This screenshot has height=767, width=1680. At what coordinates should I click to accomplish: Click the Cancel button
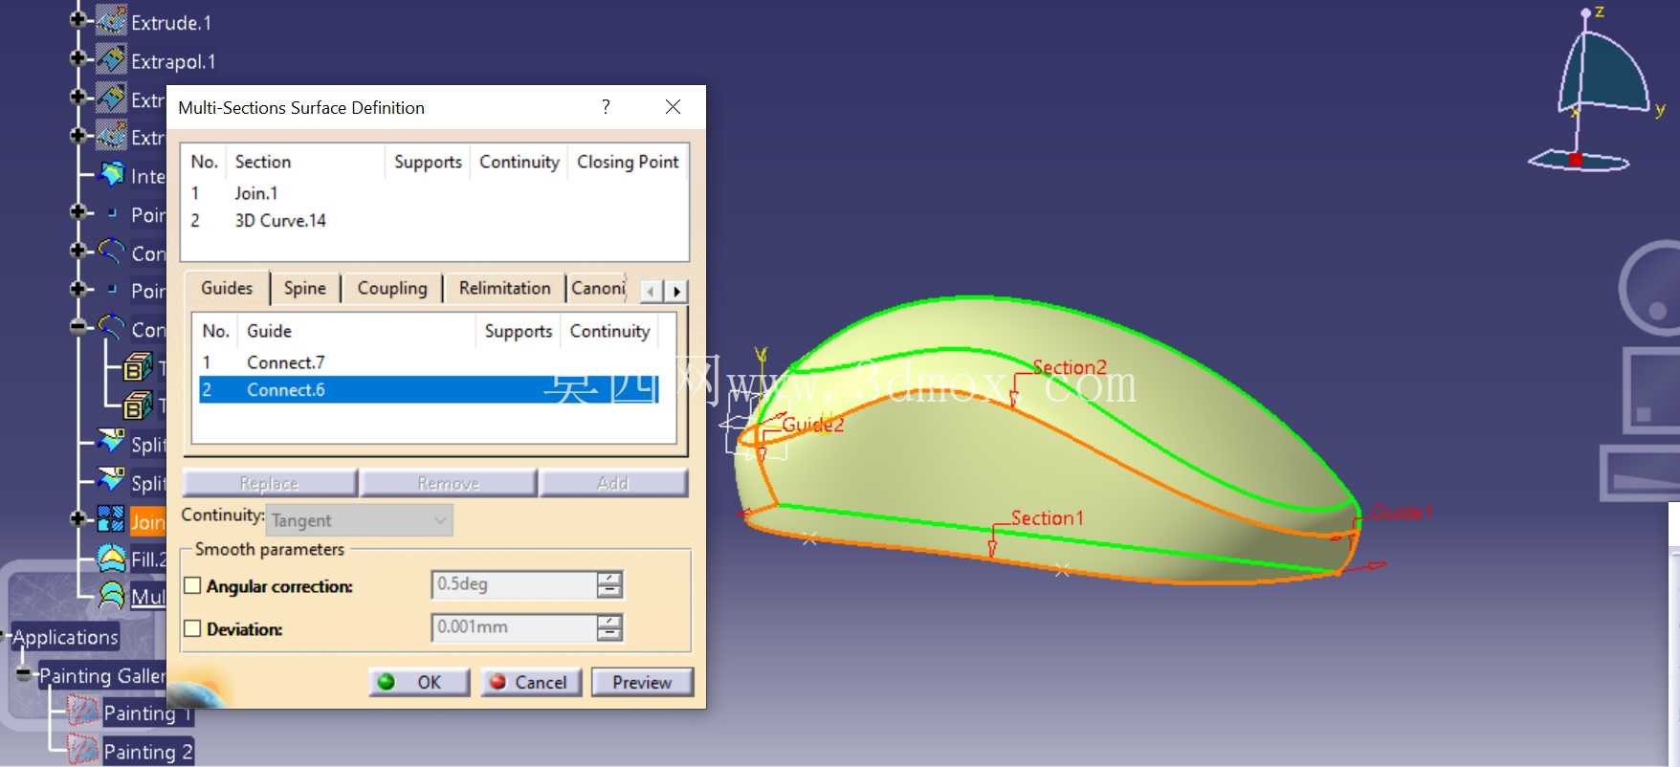click(x=531, y=682)
